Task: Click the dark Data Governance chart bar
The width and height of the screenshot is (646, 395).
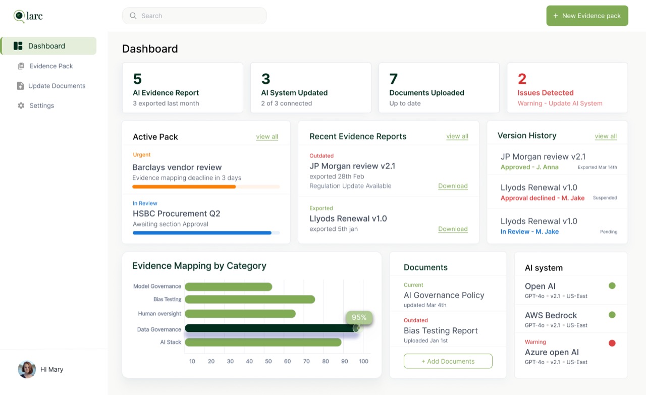Action: coord(273,328)
